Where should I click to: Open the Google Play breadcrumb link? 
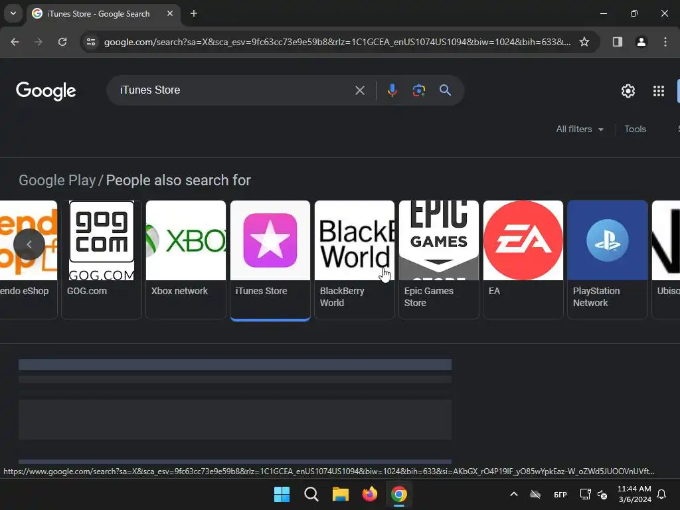57,180
